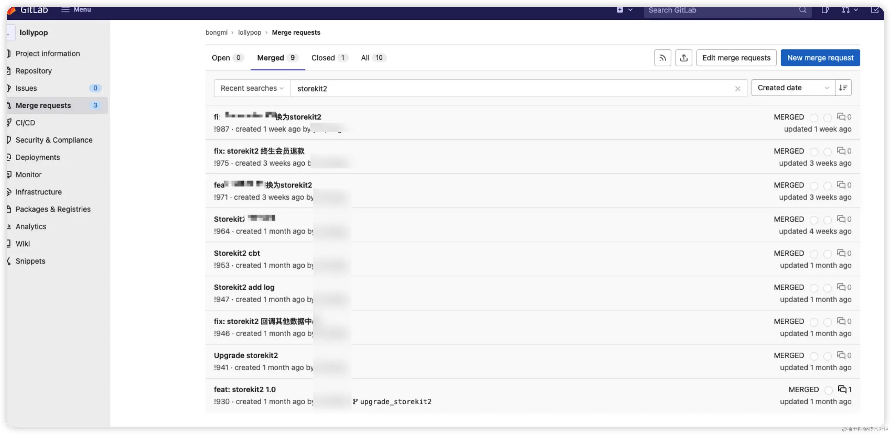This screenshot has width=891, height=434.
Task: Open merge request !987
Action: coord(267,117)
